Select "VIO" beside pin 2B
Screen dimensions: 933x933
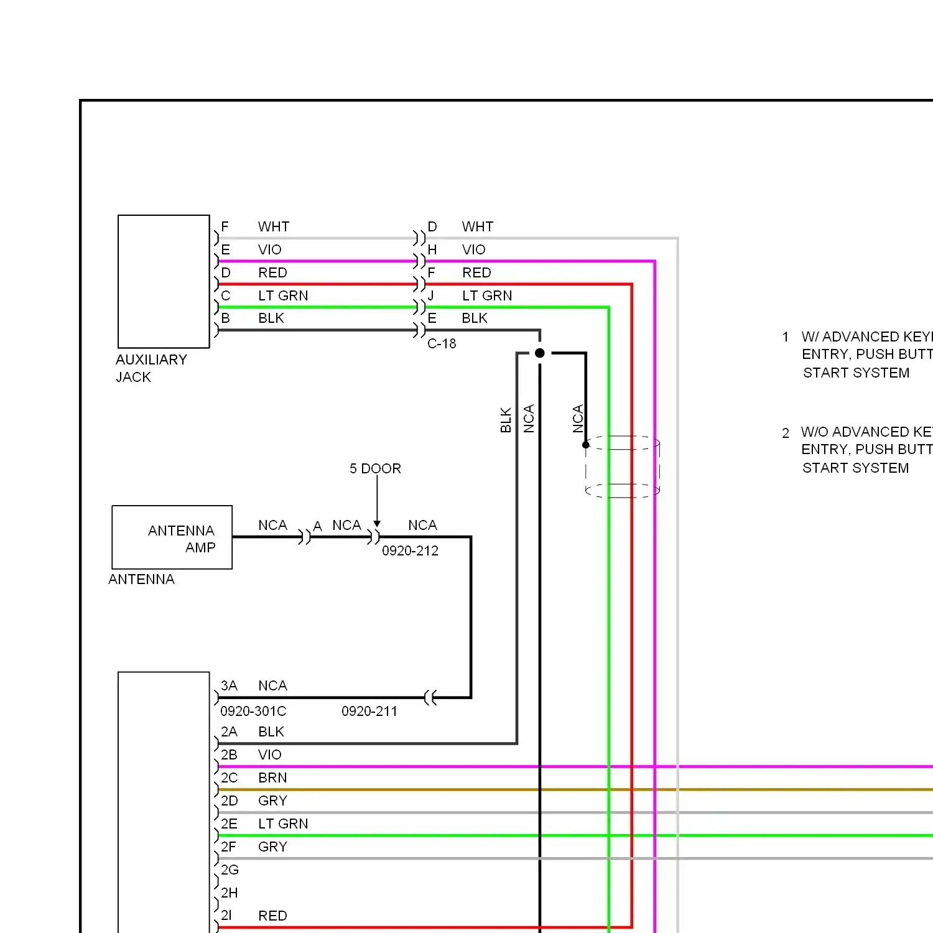[x=270, y=754]
